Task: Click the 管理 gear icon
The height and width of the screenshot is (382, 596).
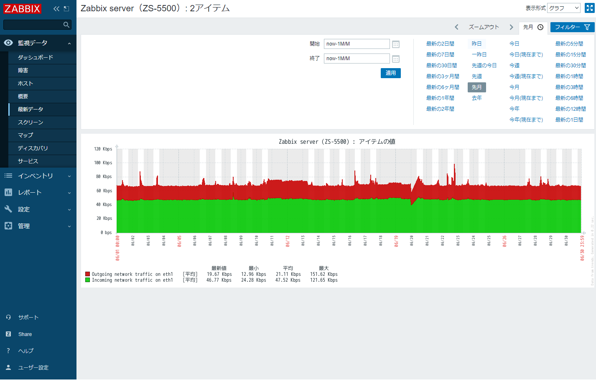Action: click(x=8, y=226)
